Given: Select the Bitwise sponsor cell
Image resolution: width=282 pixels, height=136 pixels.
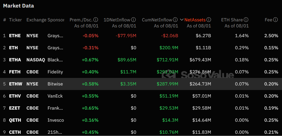Looking at the screenshot, I should pos(55,84).
